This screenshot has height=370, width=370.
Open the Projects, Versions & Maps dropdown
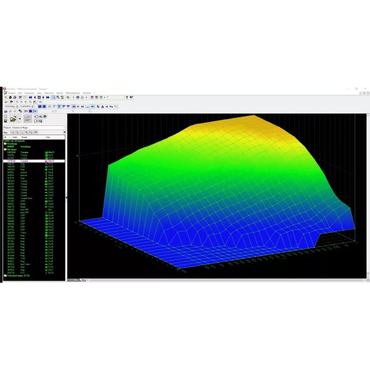point(64,128)
